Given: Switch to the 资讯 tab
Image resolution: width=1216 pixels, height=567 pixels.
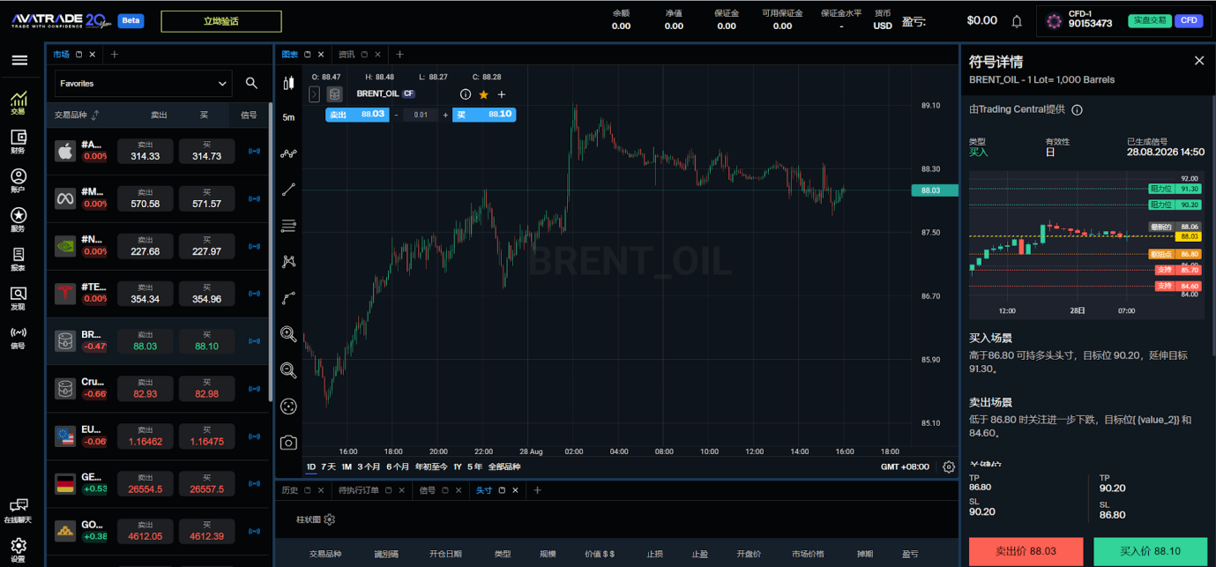Looking at the screenshot, I should 347,55.
